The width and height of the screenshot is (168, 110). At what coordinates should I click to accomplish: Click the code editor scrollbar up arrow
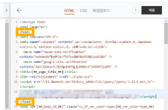(166, 21)
